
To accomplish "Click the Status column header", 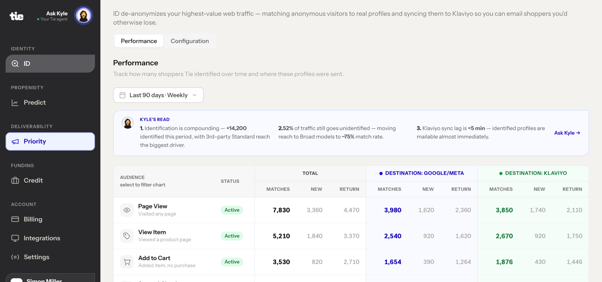I will [230, 181].
